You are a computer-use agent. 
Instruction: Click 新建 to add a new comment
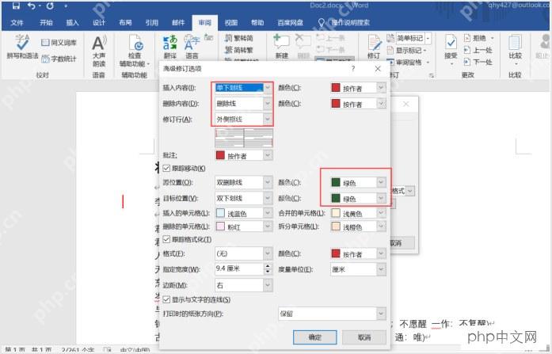point(282,47)
